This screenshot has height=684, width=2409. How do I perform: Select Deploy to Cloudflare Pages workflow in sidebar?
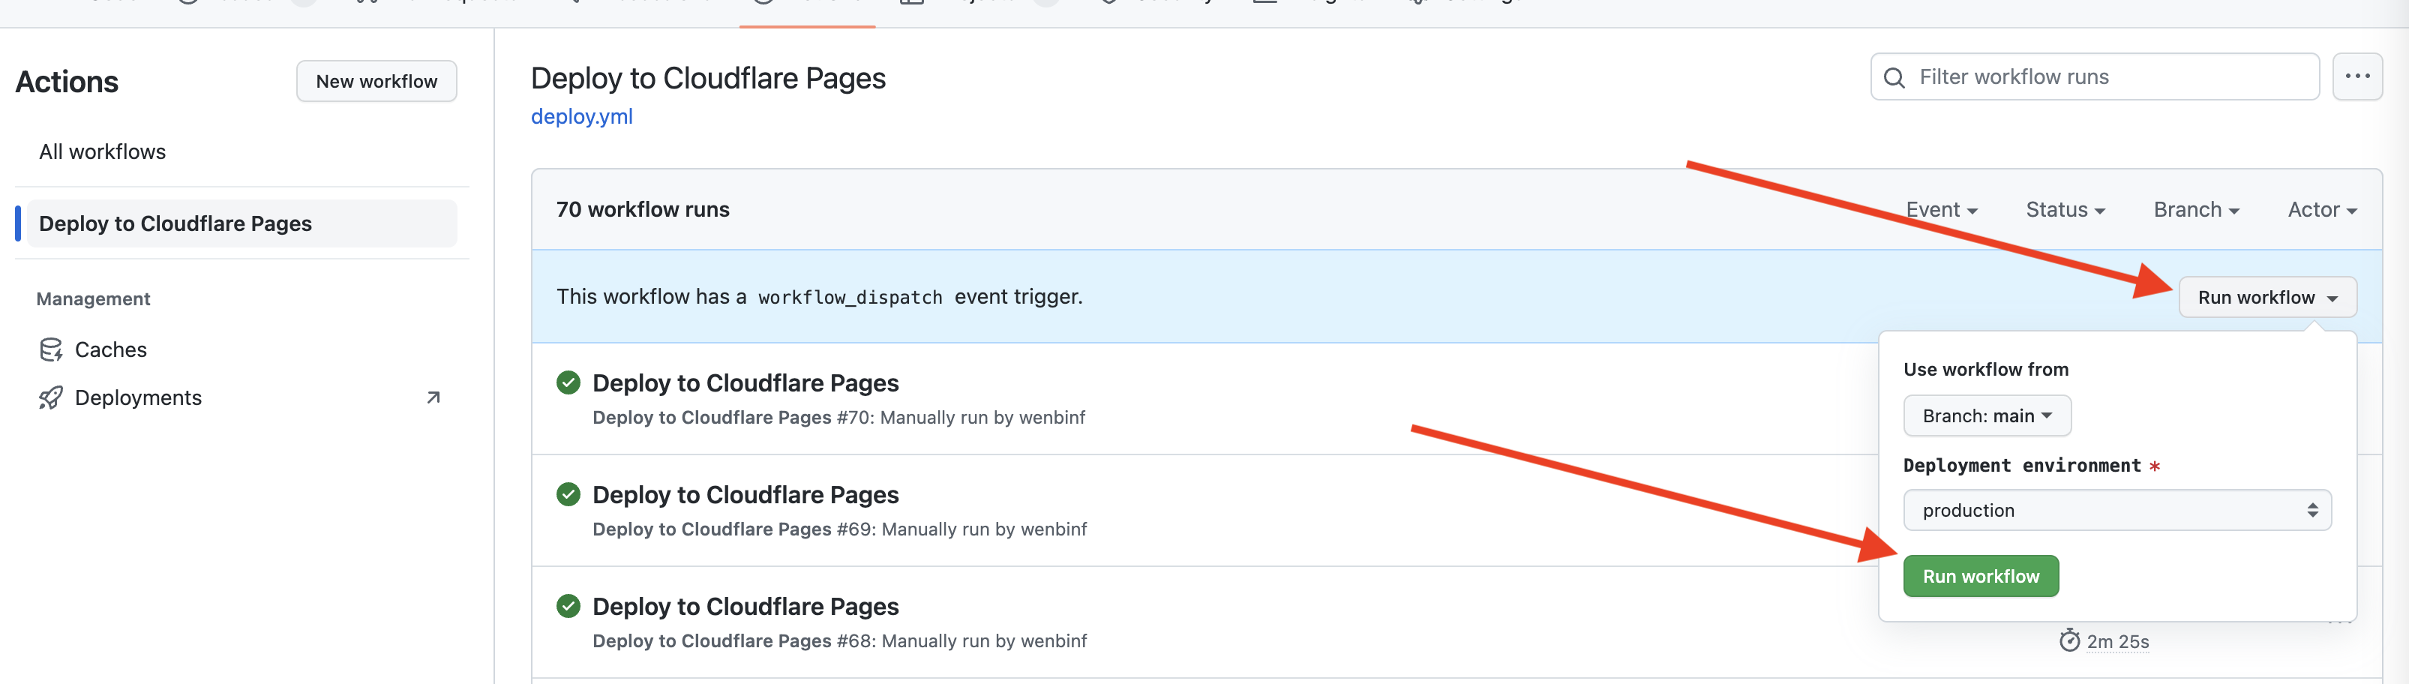pyautogui.click(x=175, y=223)
